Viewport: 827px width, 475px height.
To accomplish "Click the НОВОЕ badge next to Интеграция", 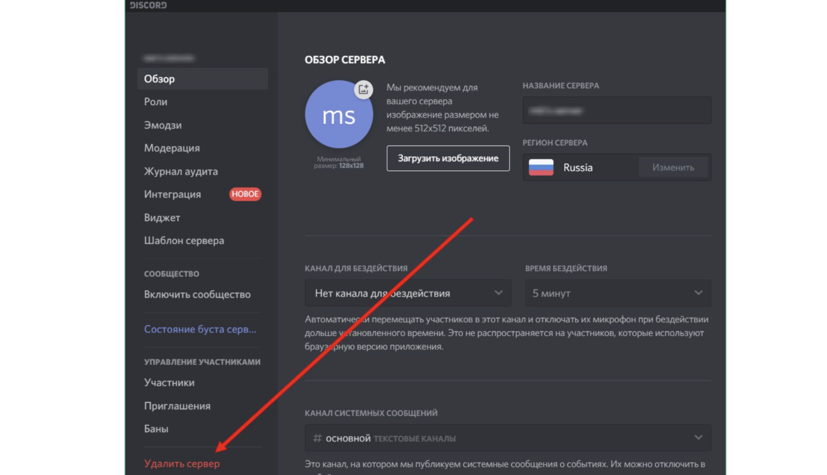I will [x=245, y=194].
